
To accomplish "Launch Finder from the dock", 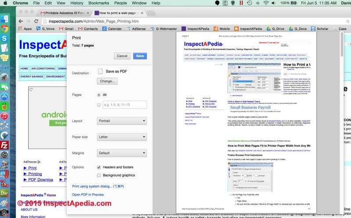I will pos(4,19).
